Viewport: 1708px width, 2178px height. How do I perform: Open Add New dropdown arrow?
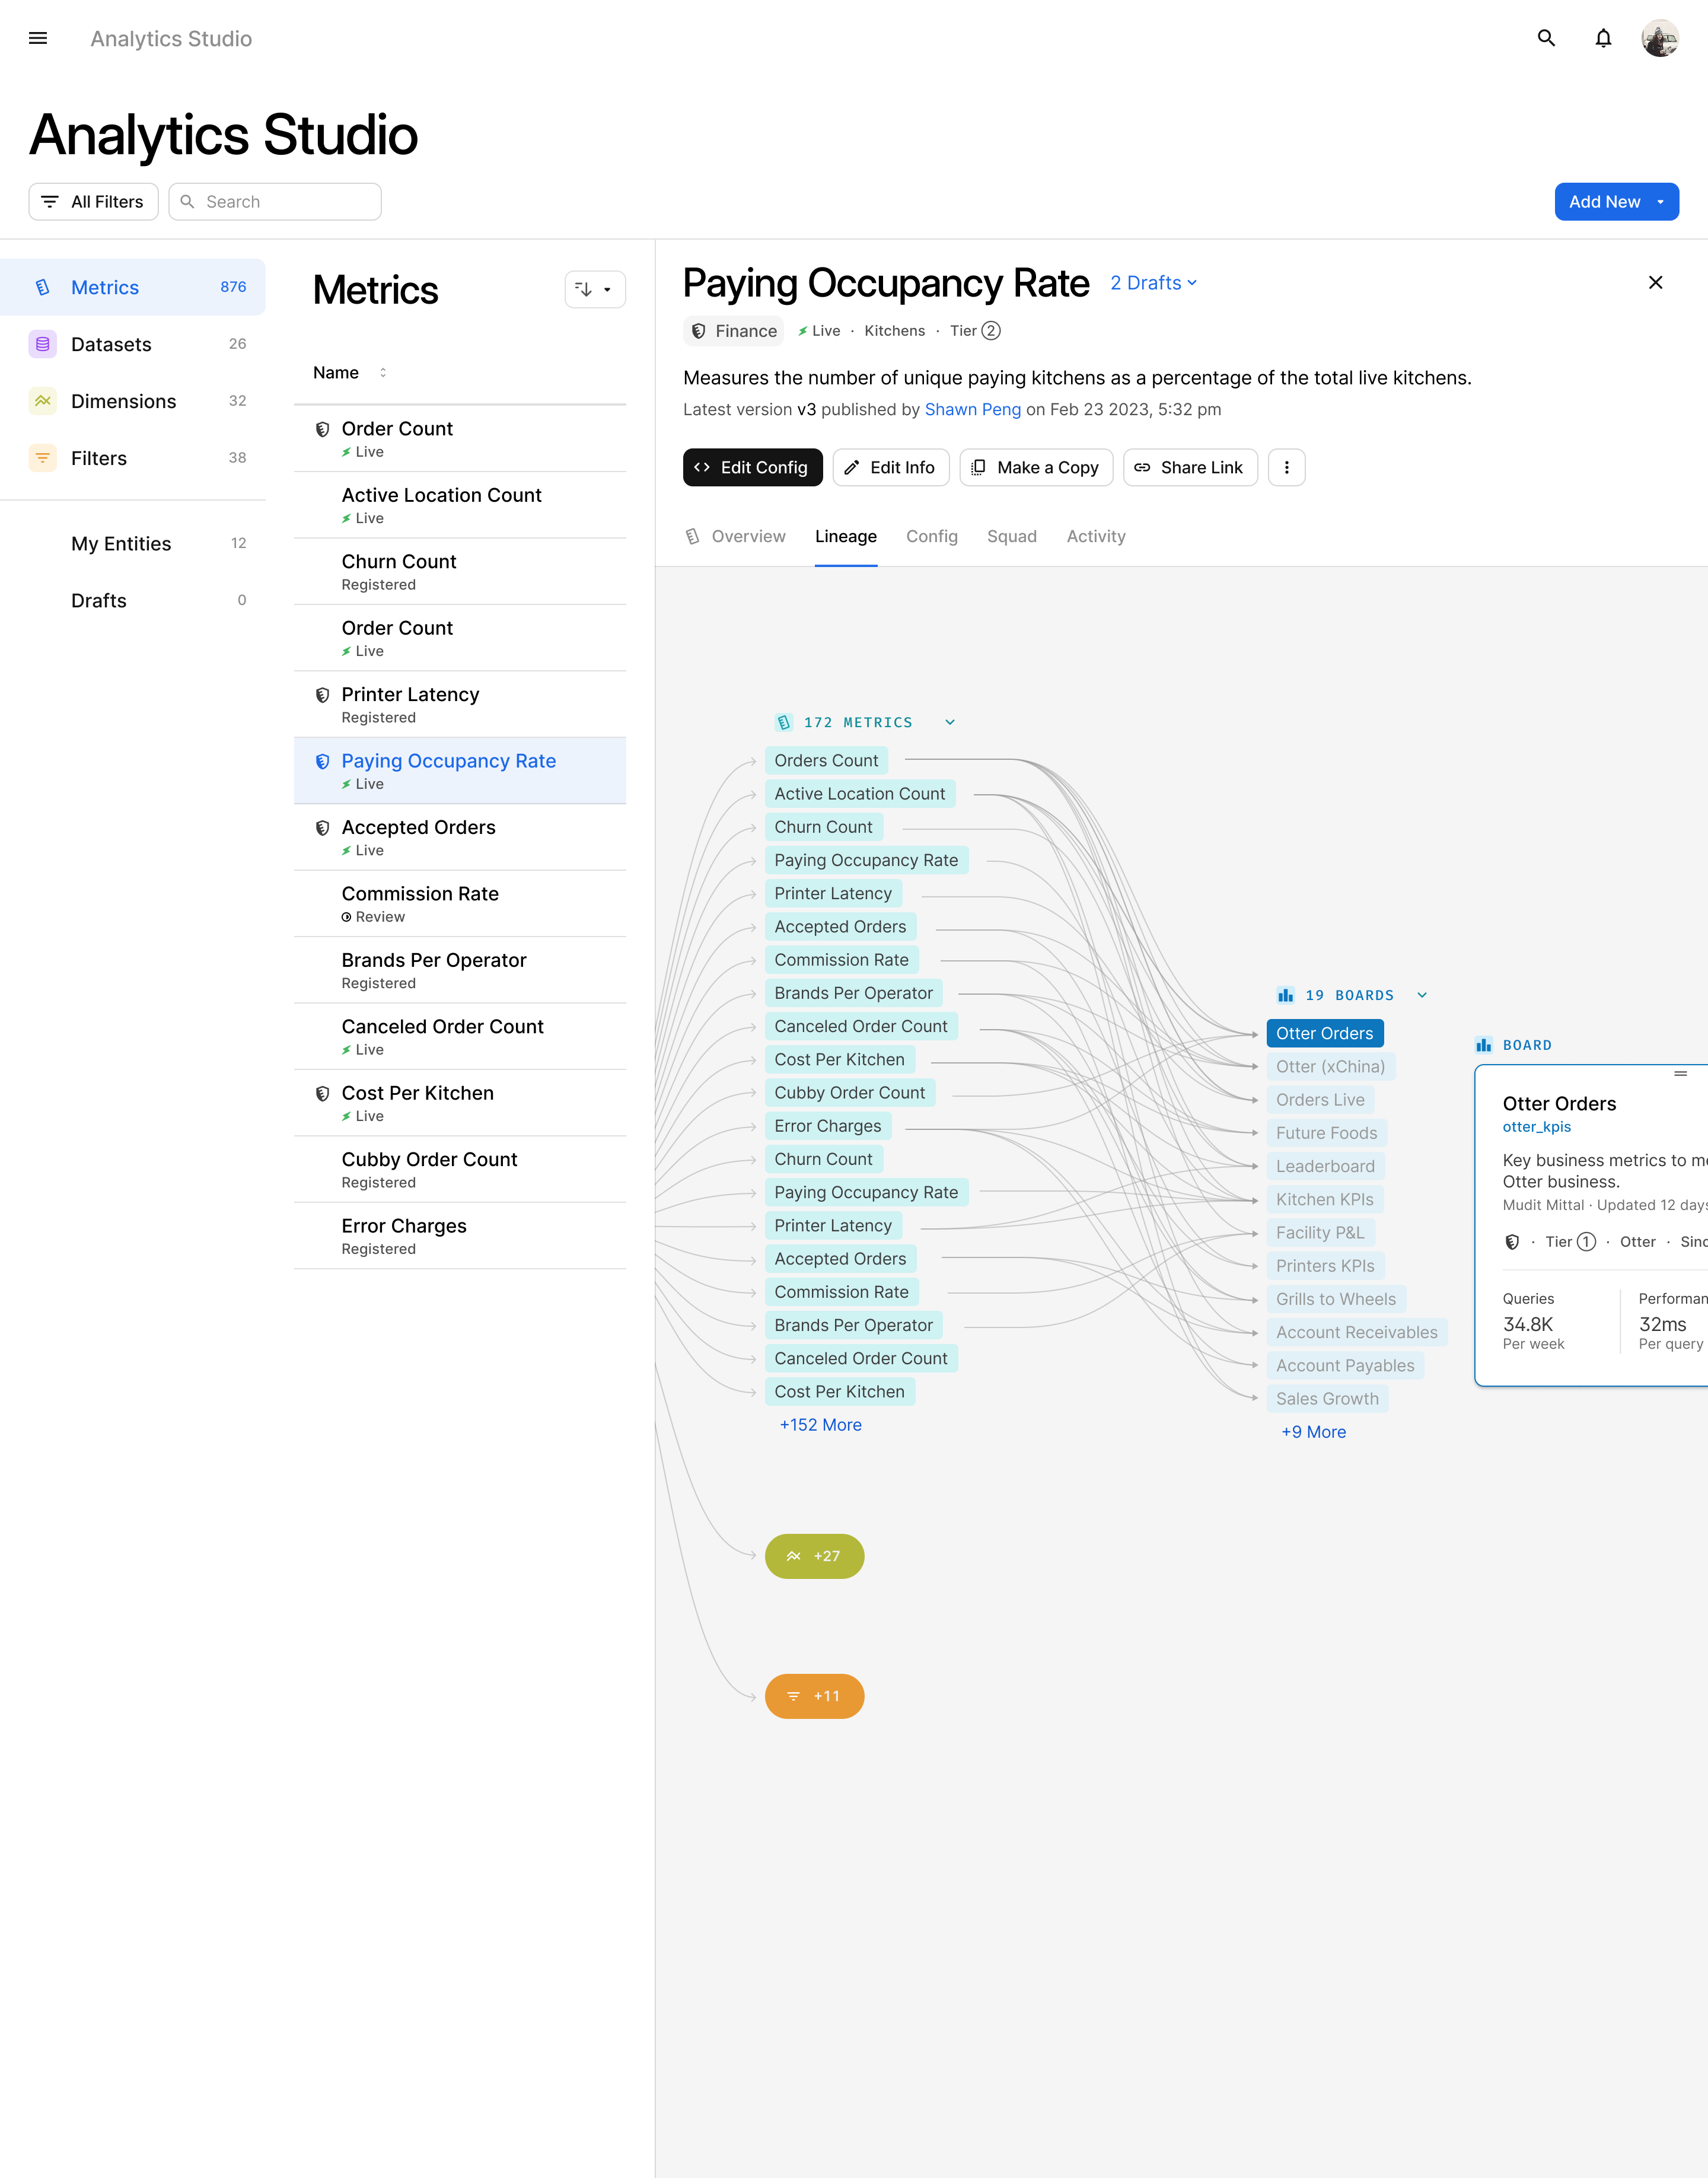click(1661, 202)
